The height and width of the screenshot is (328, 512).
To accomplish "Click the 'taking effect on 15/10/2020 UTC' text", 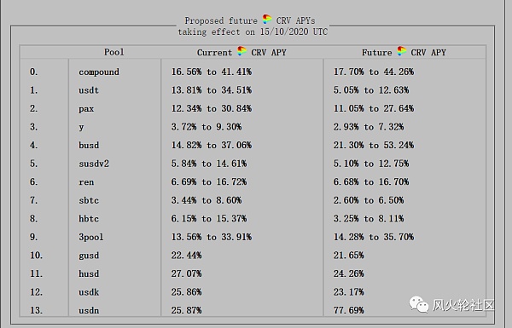I will [x=253, y=32].
